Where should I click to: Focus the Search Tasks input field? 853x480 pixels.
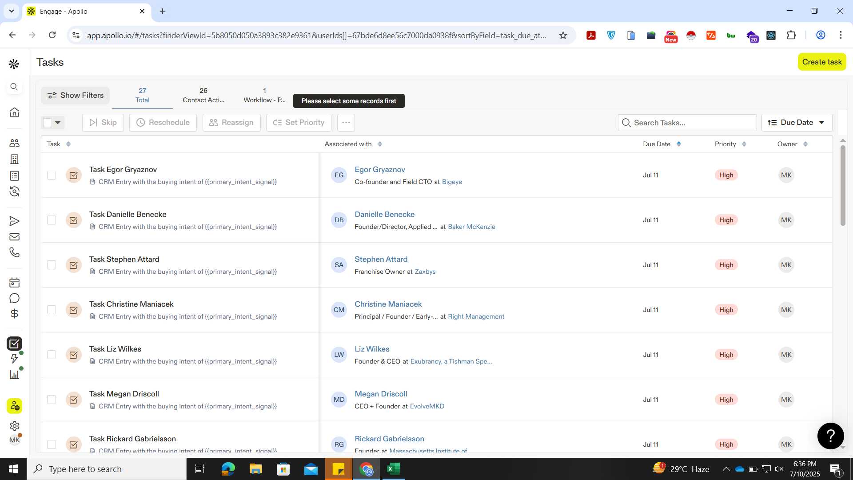pos(687,122)
